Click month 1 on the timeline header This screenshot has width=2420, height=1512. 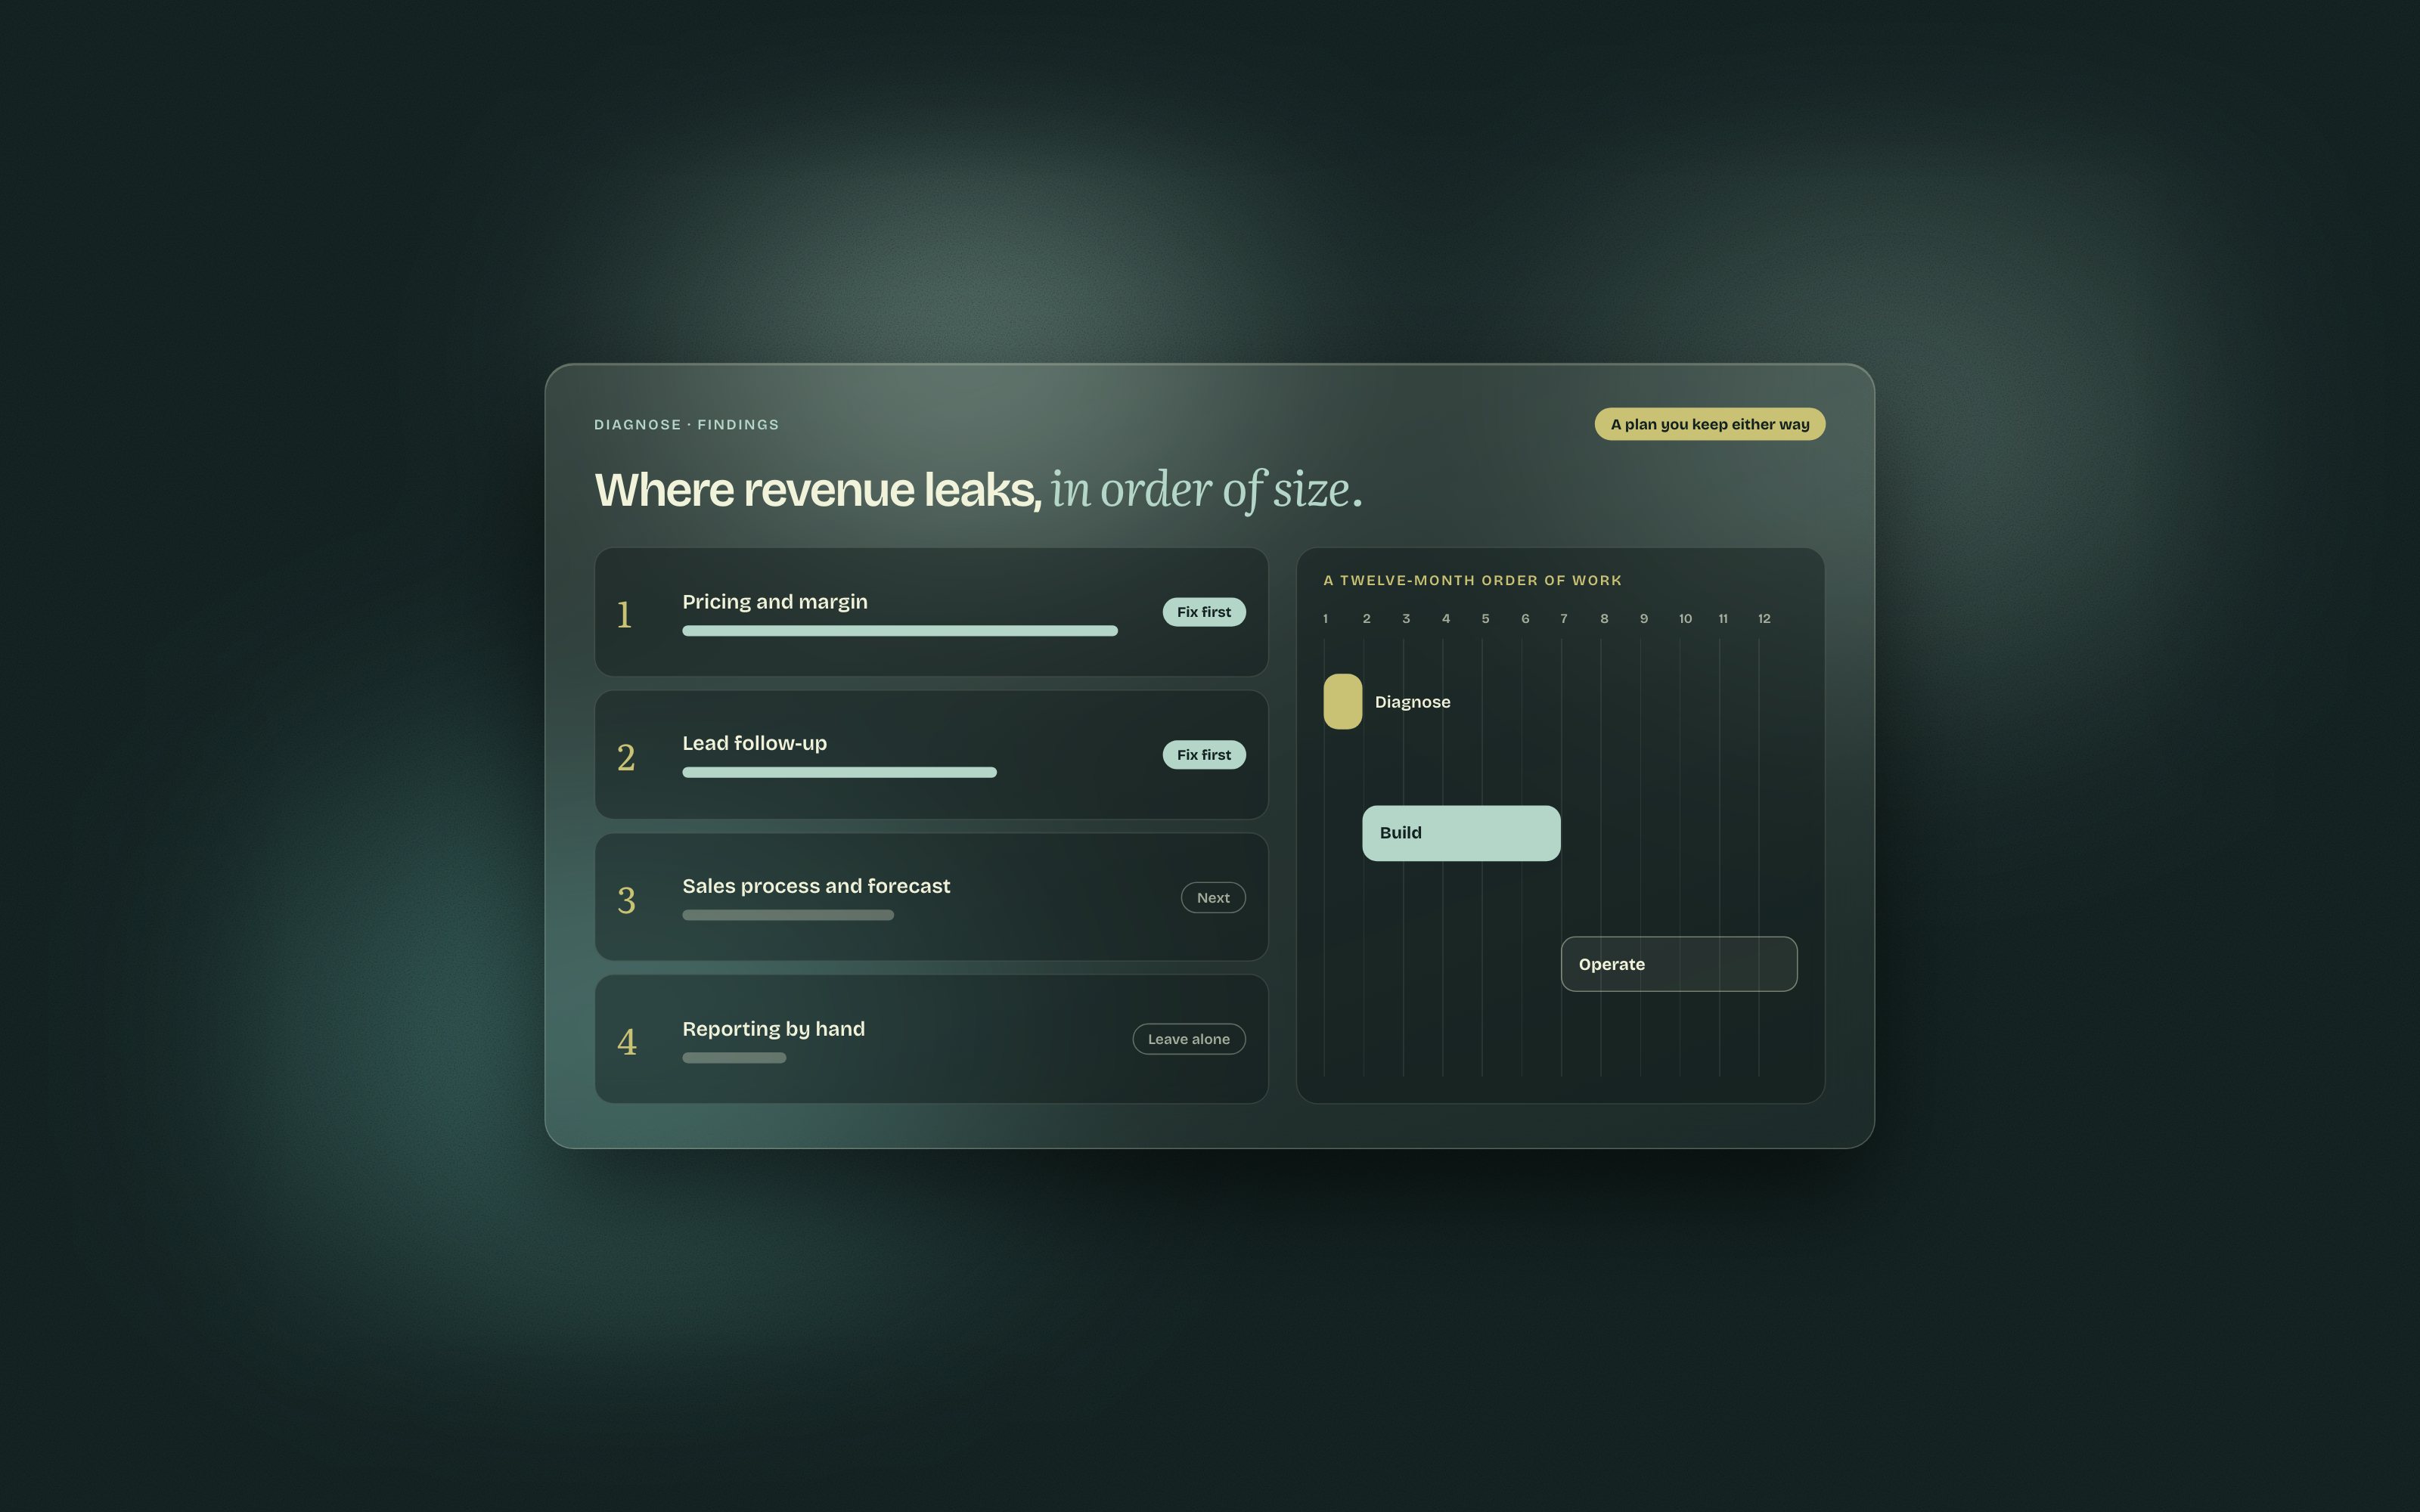point(1325,619)
